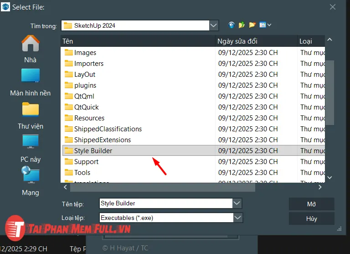Click the Images folder modified date cell
This screenshot has height=254, width=350.
[x=248, y=53]
